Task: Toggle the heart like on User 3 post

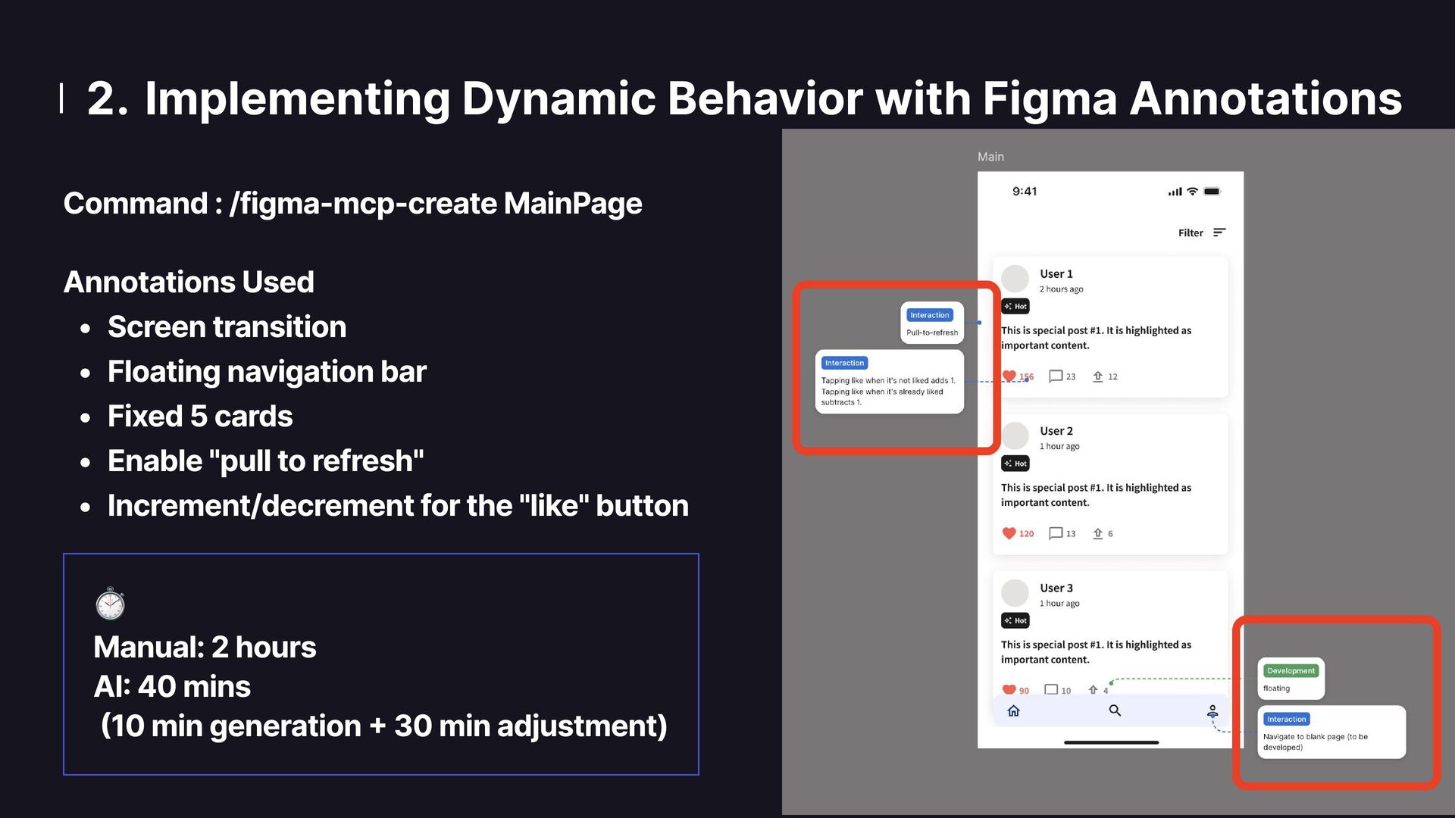Action: tap(1009, 689)
